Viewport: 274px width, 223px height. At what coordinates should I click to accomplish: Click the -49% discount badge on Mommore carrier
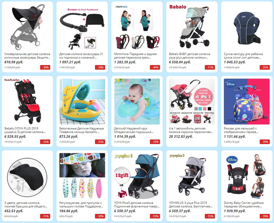pyautogui.click(x=155, y=68)
